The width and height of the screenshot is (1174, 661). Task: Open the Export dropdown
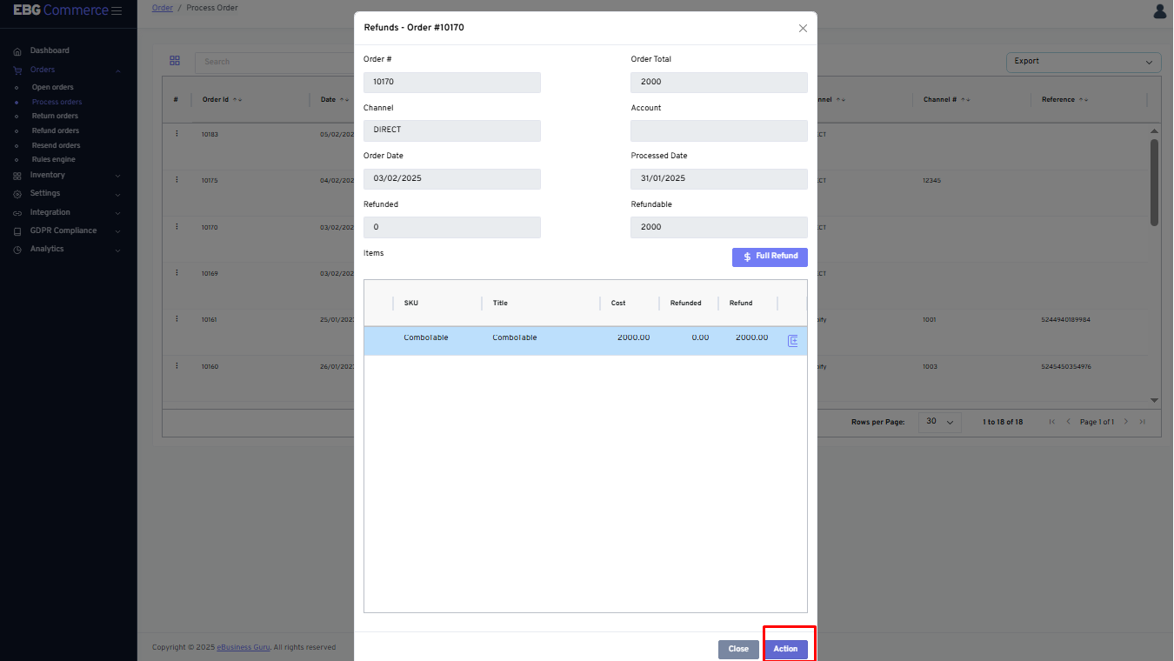tap(1083, 62)
